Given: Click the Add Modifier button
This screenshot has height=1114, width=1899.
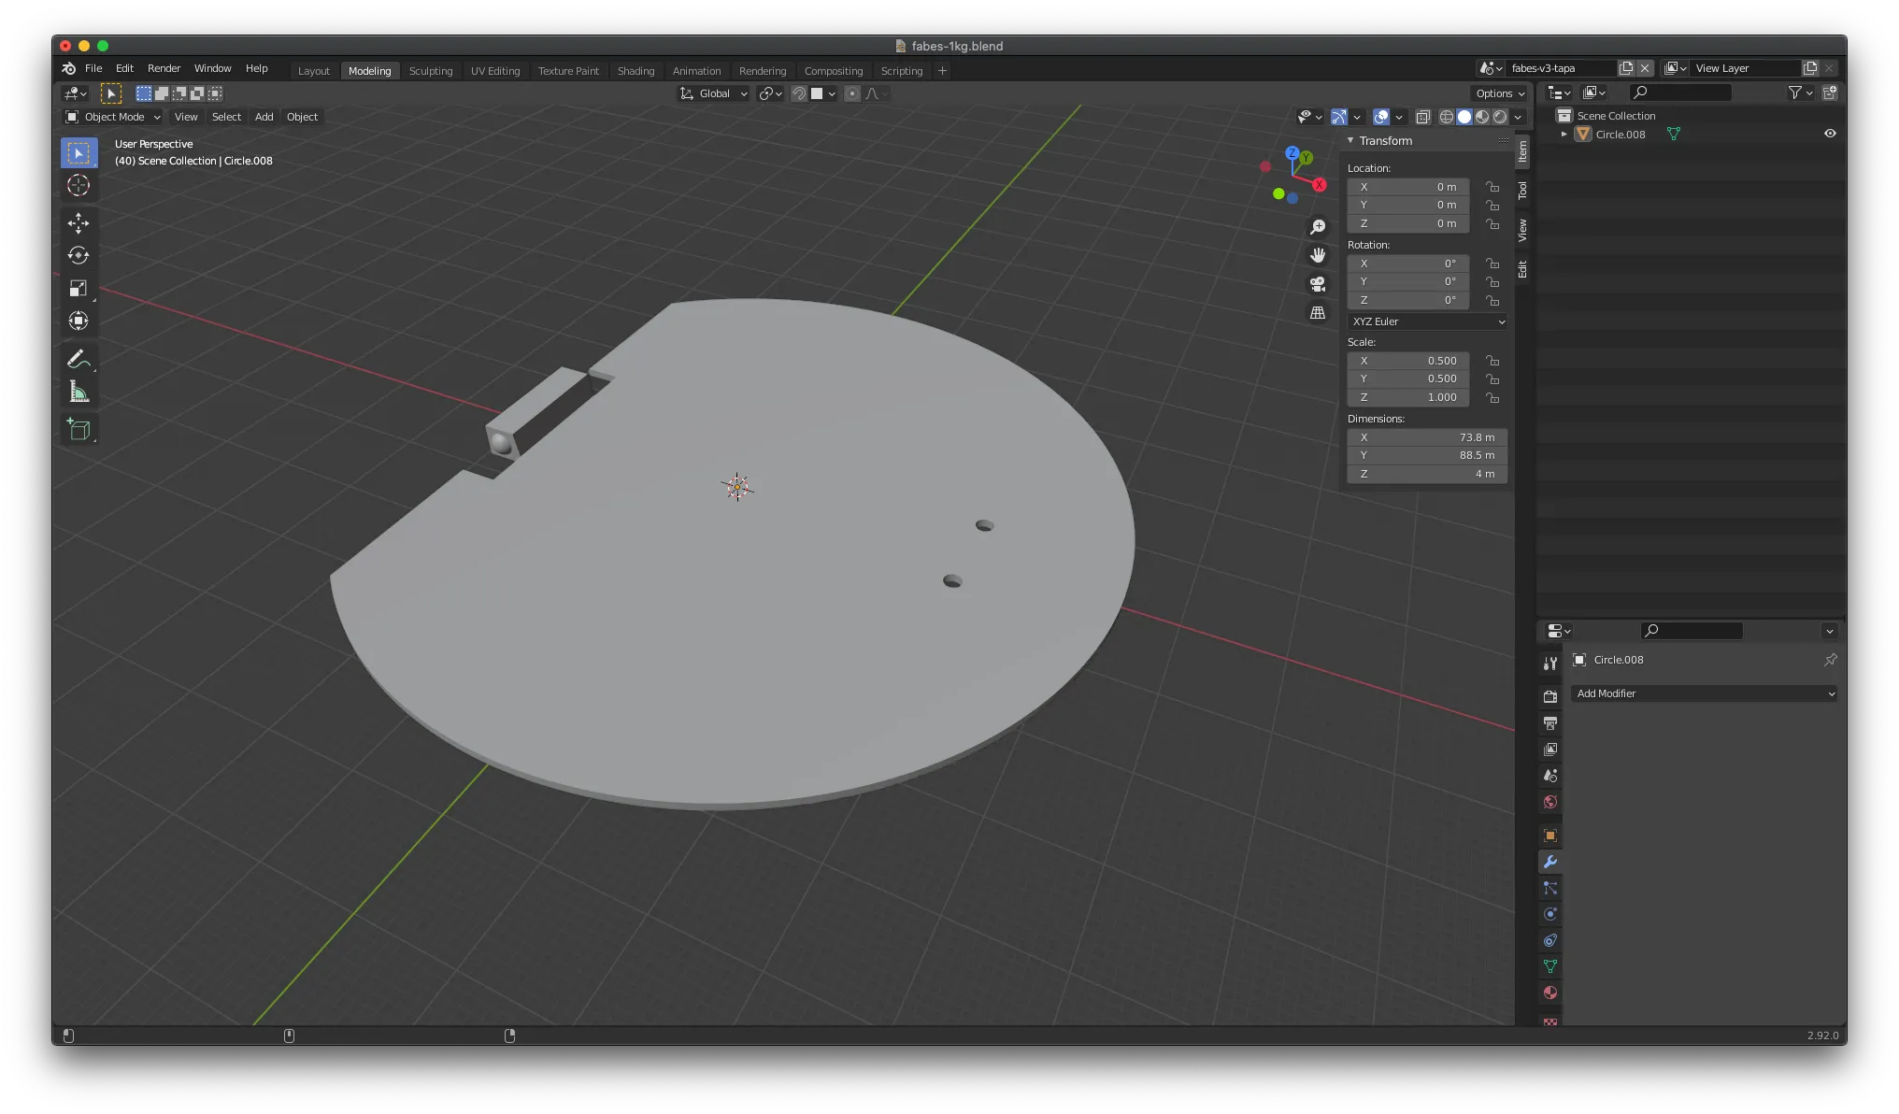Looking at the screenshot, I should (1705, 693).
